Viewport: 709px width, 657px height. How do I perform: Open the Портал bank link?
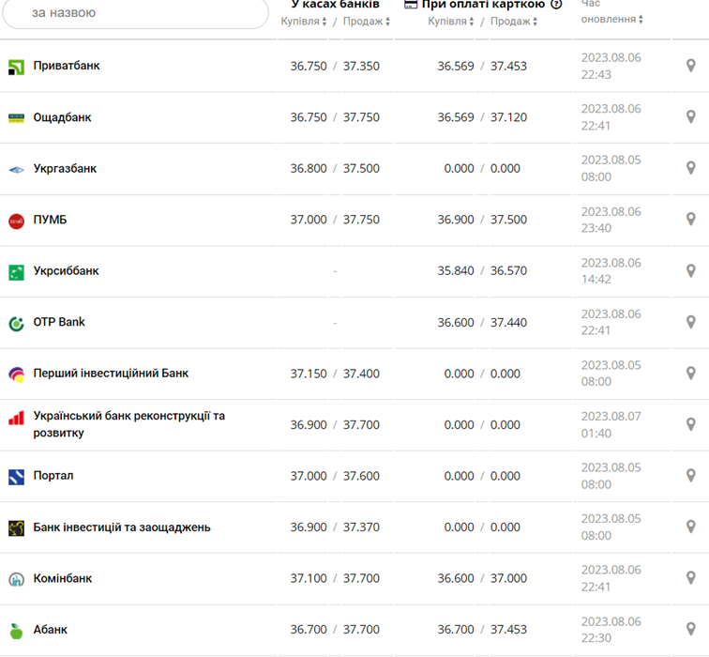click(x=53, y=476)
